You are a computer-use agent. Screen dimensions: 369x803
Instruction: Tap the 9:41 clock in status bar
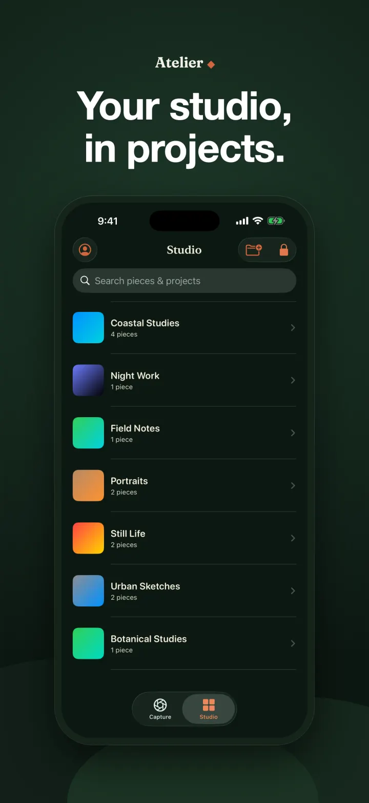[x=108, y=221]
